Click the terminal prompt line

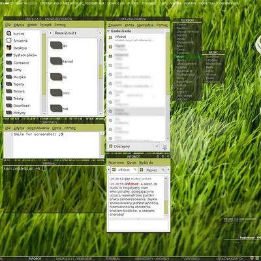coord(24,168)
